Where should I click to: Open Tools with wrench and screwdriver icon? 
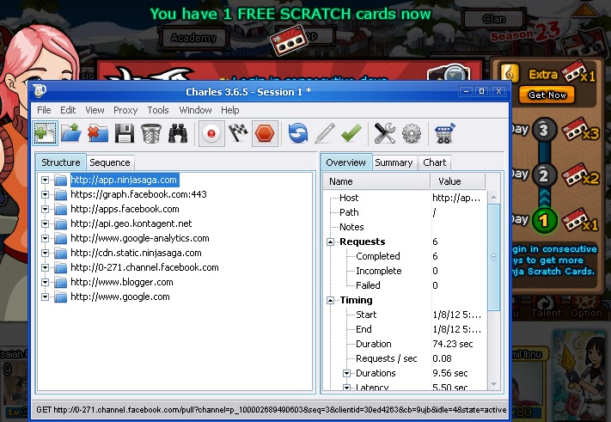click(385, 133)
